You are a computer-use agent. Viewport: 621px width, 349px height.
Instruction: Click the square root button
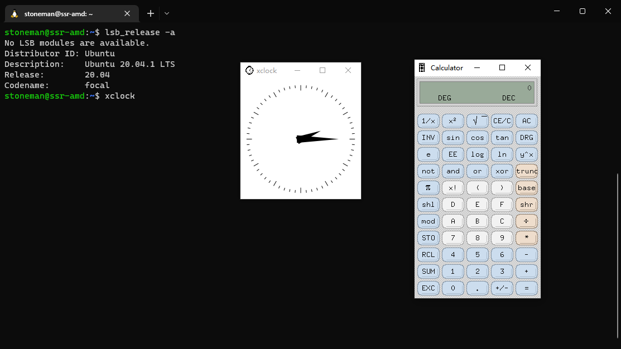(x=477, y=120)
